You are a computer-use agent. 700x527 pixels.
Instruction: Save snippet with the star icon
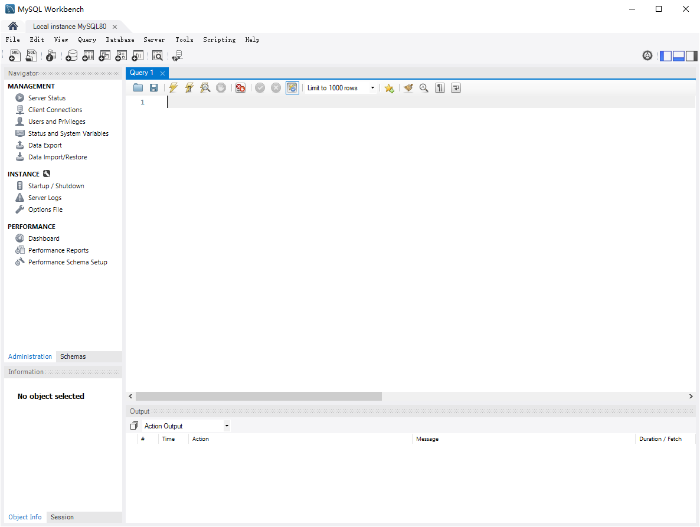click(390, 88)
